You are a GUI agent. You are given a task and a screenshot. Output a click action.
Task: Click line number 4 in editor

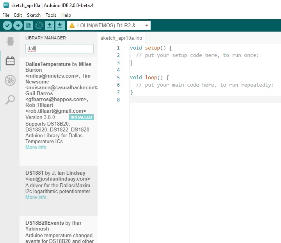tap(118, 70)
